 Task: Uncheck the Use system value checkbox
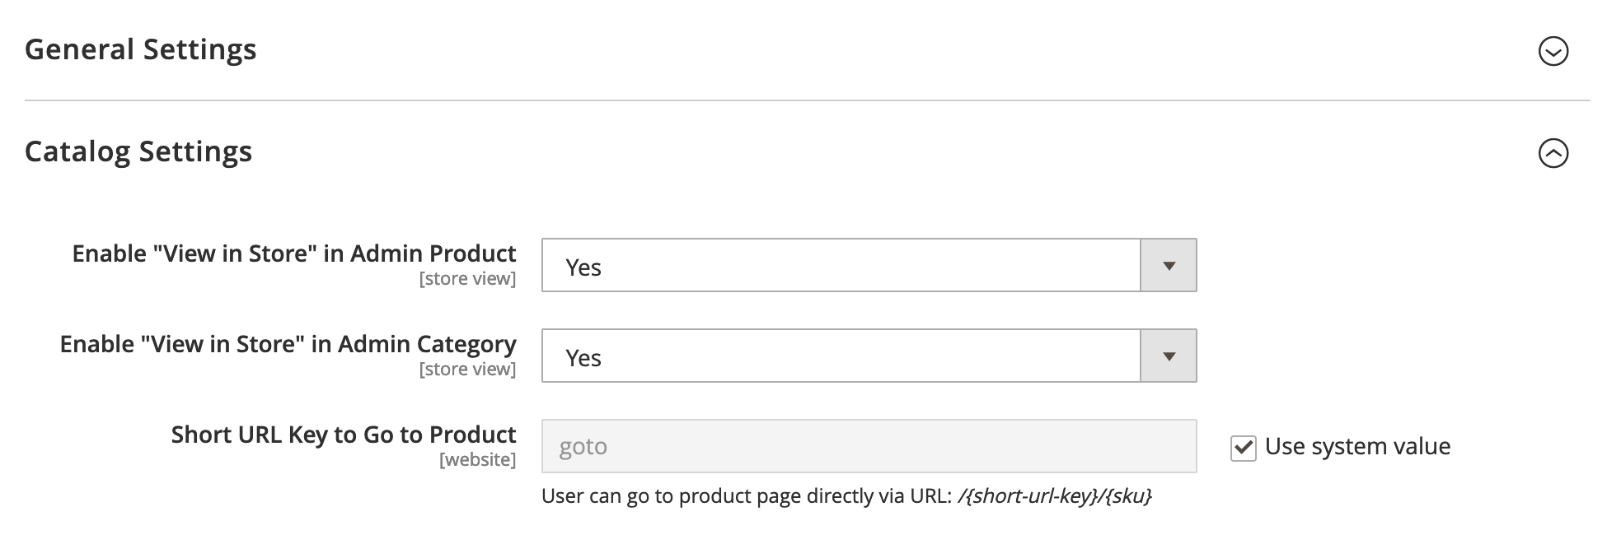point(1243,448)
